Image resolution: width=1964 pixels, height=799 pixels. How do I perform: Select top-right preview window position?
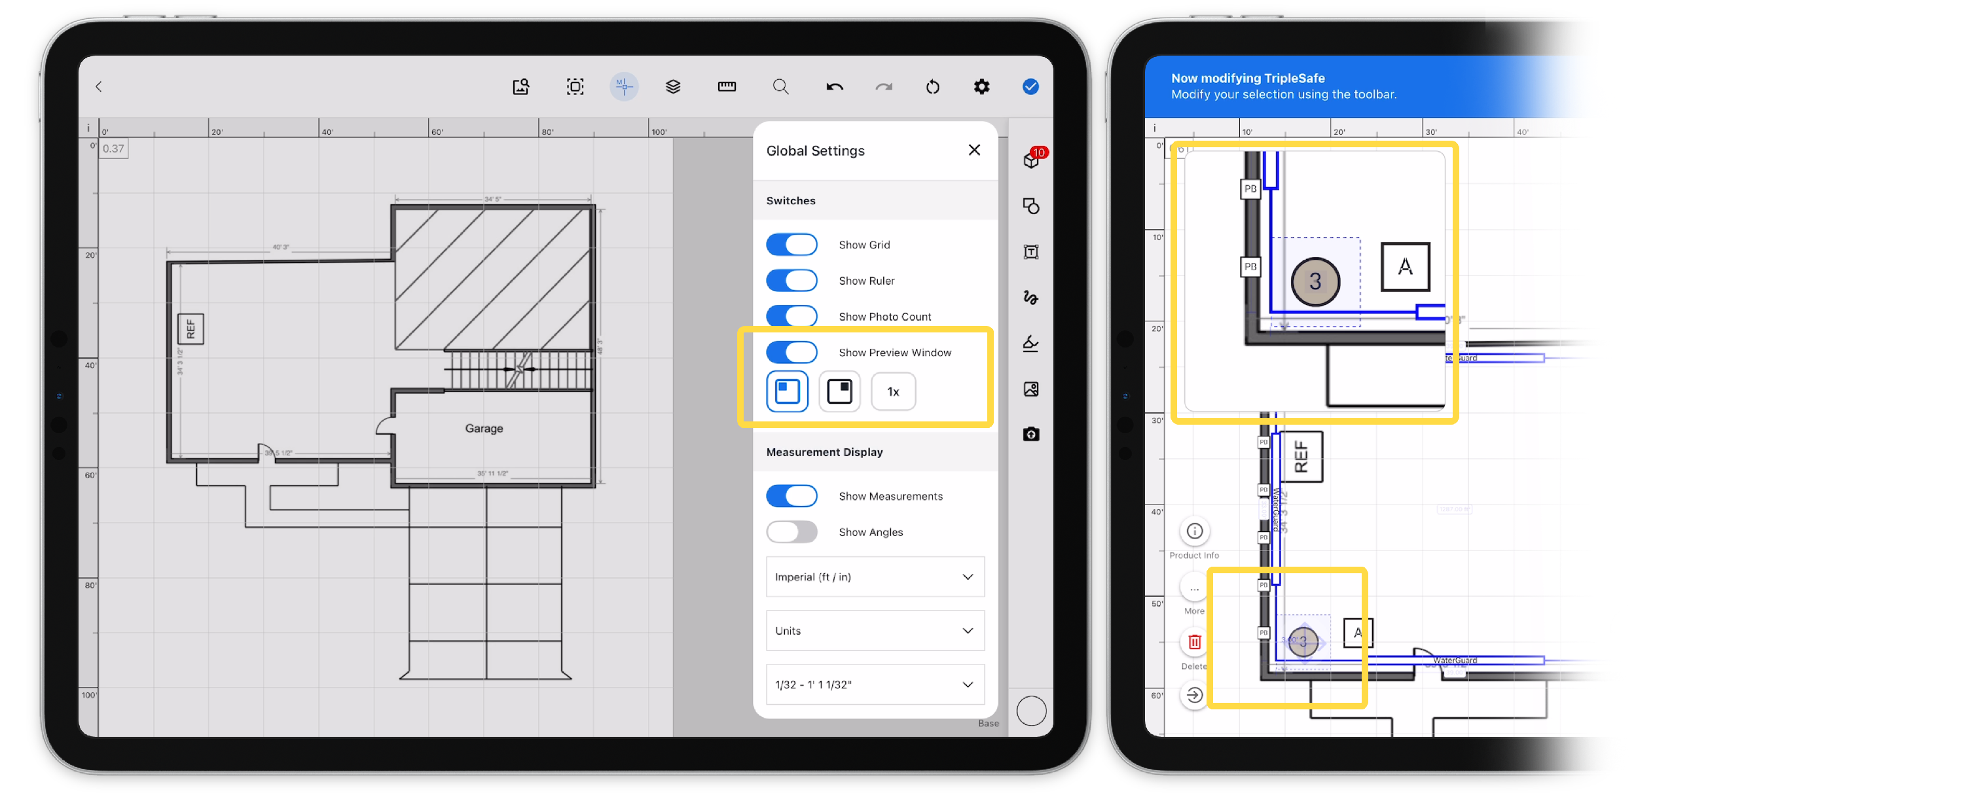click(x=839, y=392)
